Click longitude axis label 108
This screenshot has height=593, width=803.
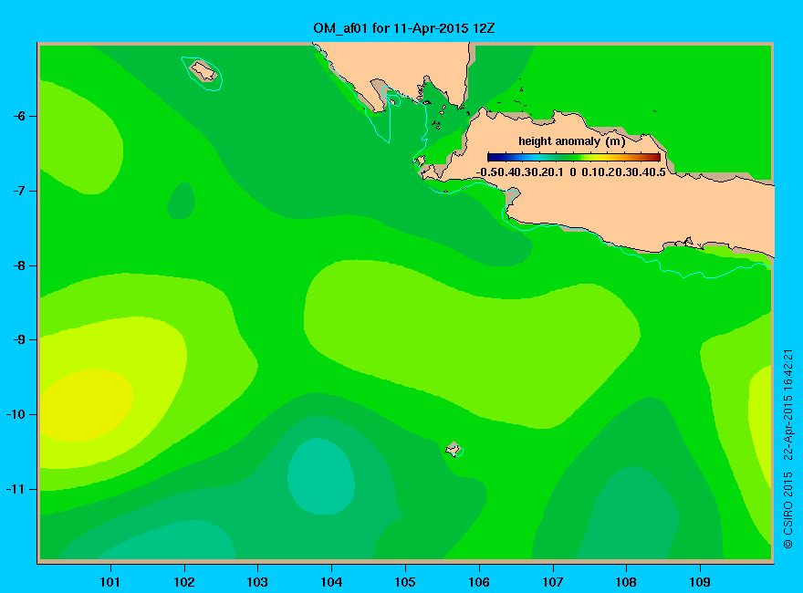coord(626,582)
